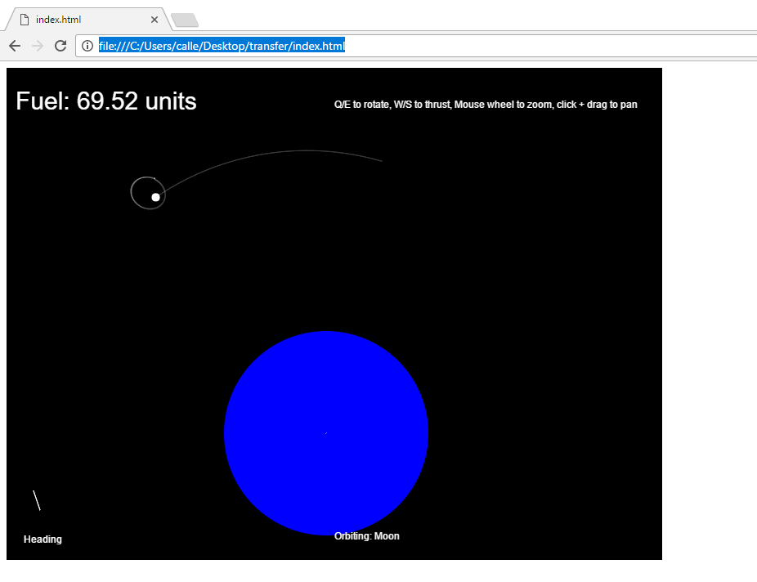Click the "Q/E to rotate, W/S to thrust" instructions text
Image resolution: width=757 pixels, height=582 pixels.
tap(486, 105)
